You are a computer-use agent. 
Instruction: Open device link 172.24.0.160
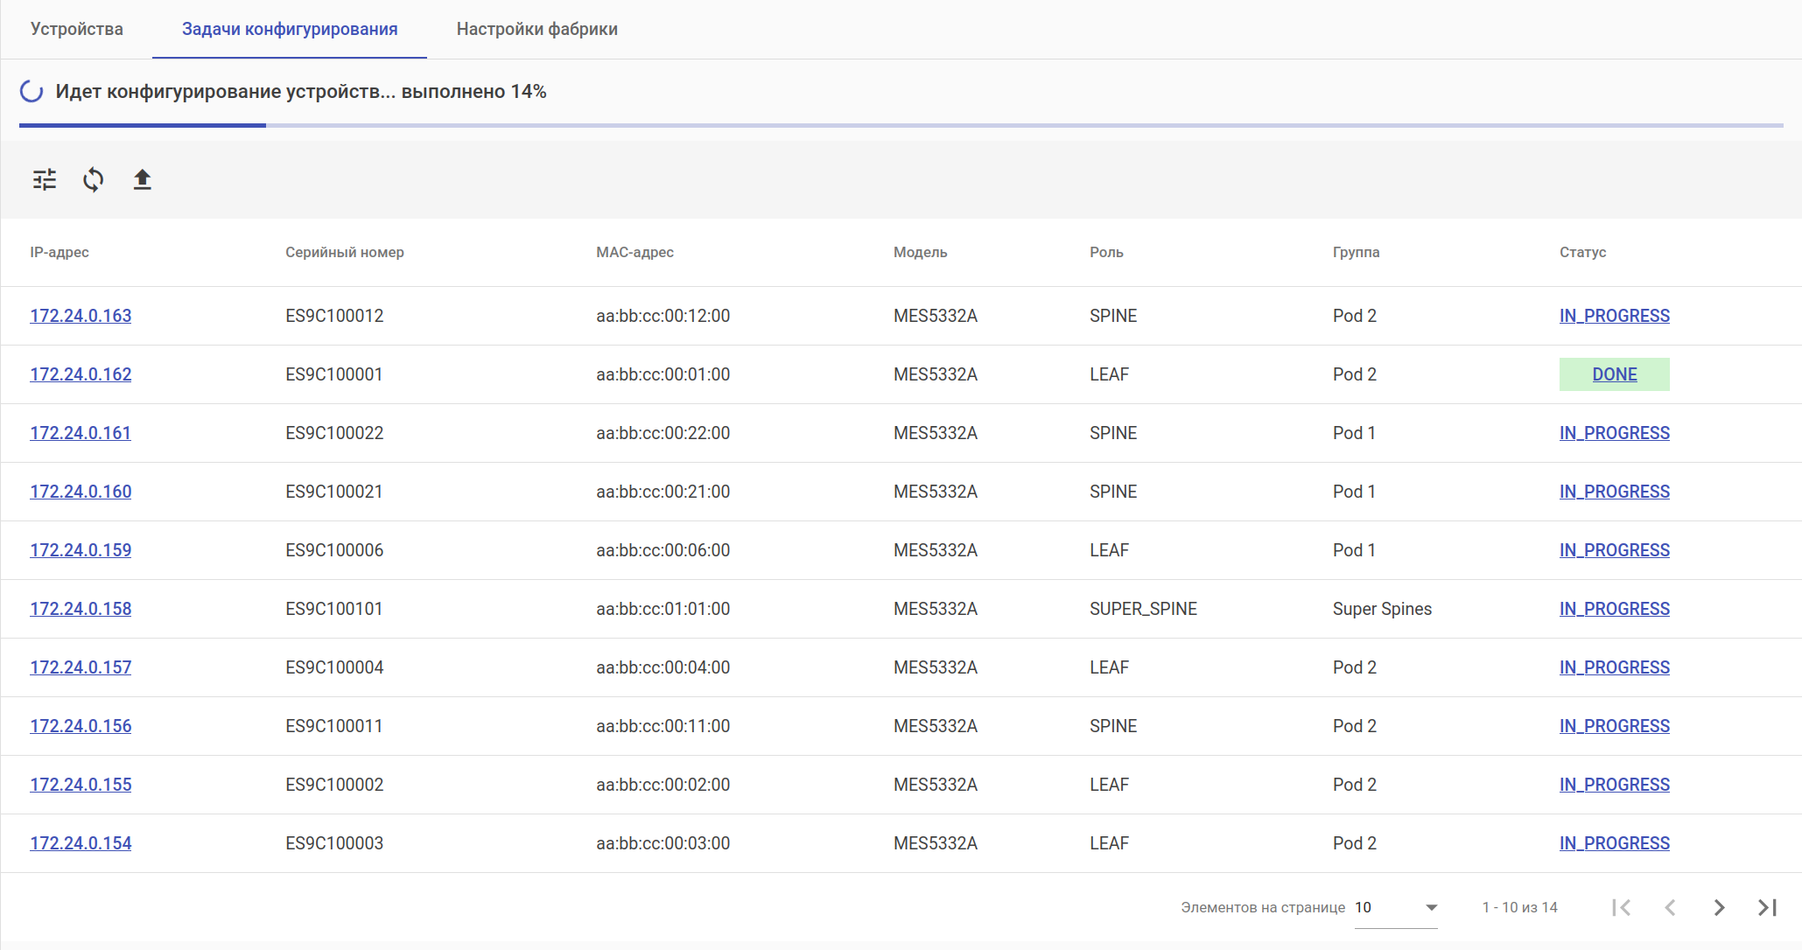[81, 492]
